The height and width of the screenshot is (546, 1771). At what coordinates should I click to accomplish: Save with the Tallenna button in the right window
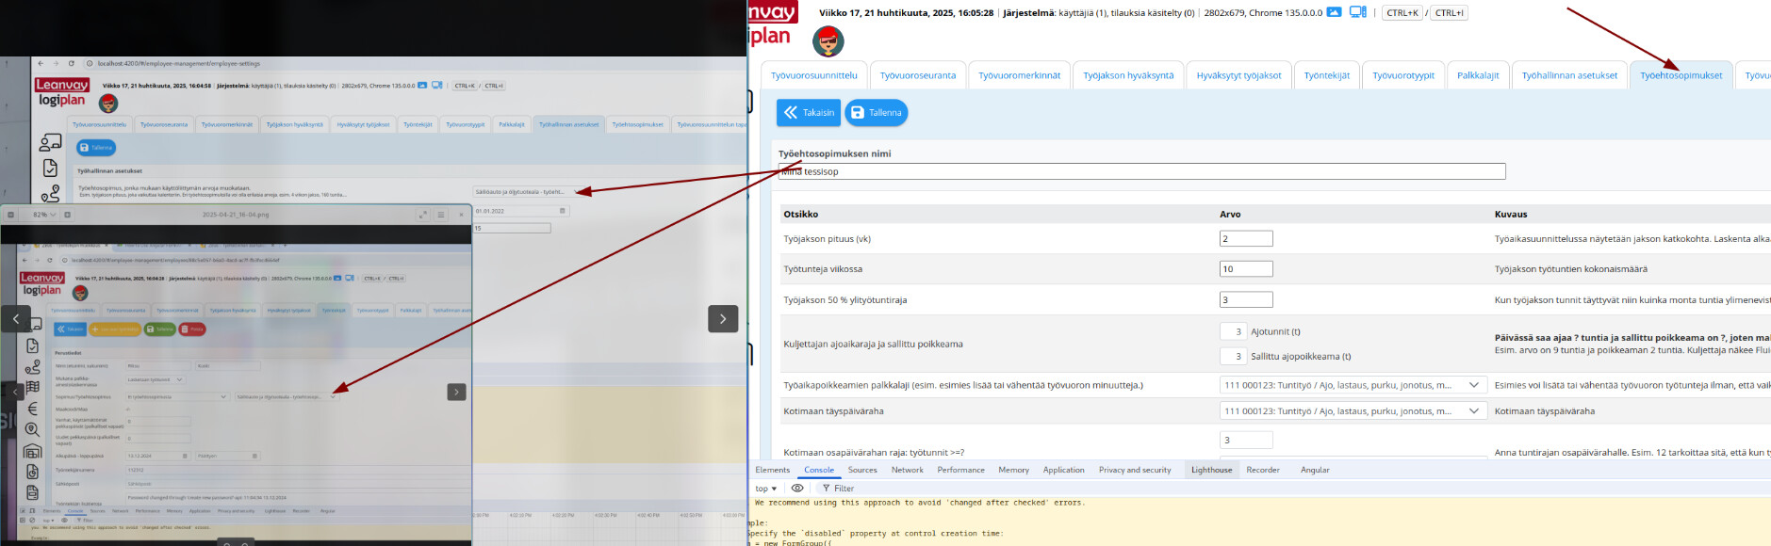(876, 112)
